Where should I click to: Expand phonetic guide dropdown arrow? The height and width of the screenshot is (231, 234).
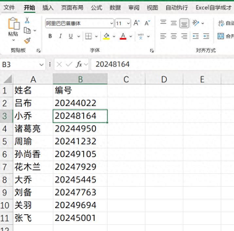pos(148,36)
